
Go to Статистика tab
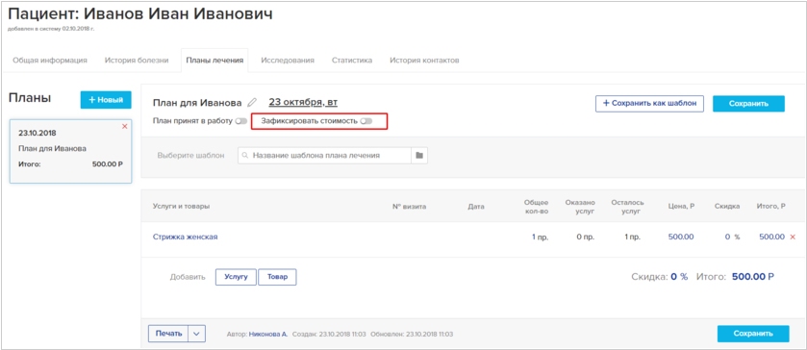point(352,61)
